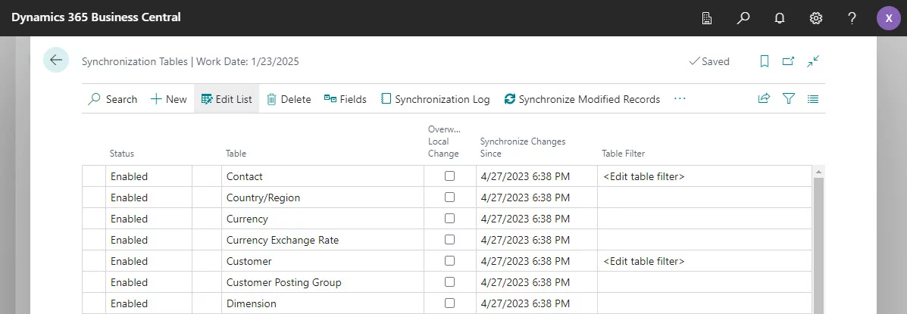This screenshot has height=314, width=907.
Task: Expand more options ellipsis in toolbar
Action: point(680,98)
